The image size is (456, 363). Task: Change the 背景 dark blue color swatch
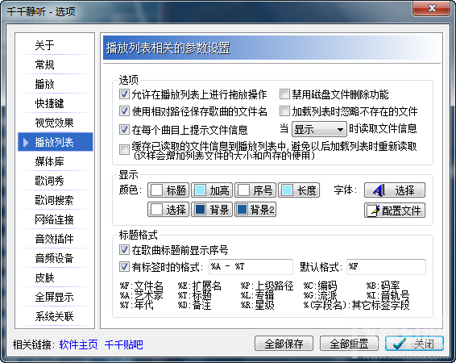(x=212, y=209)
